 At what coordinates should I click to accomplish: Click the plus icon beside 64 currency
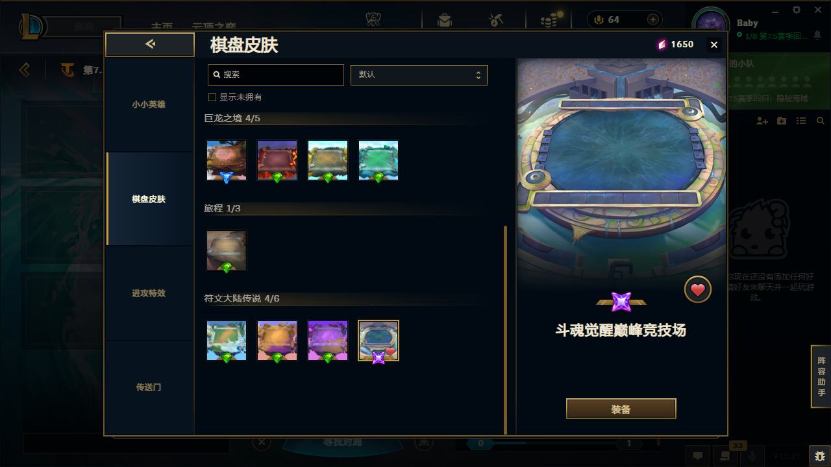click(x=653, y=19)
